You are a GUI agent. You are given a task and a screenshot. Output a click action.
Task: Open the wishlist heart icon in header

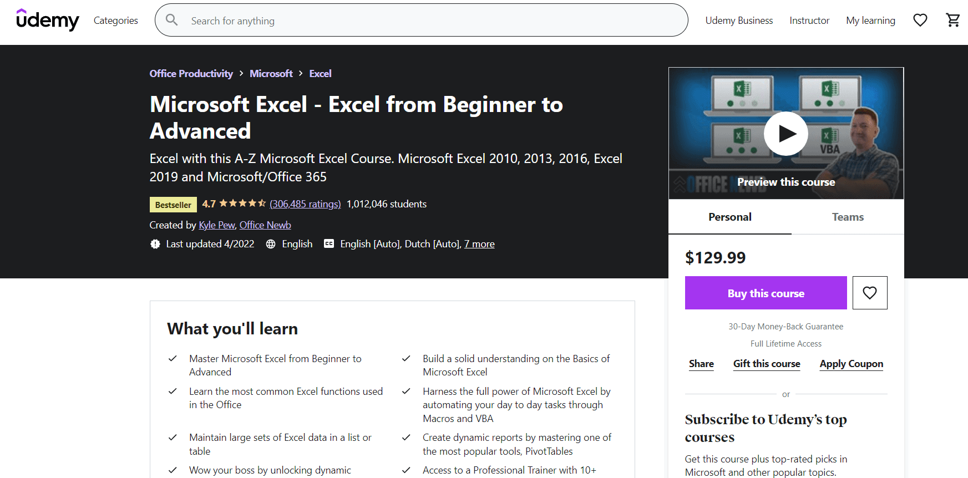[x=920, y=21]
